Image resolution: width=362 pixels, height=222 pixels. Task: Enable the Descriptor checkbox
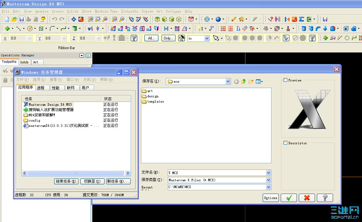point(285,143)
